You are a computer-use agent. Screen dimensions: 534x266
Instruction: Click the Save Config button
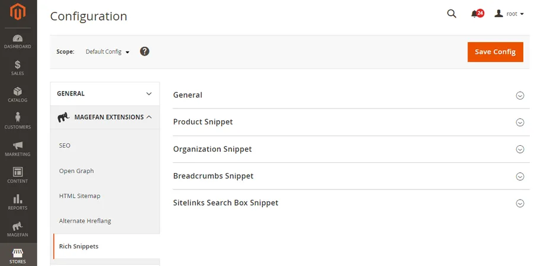(x=495, y=52)
